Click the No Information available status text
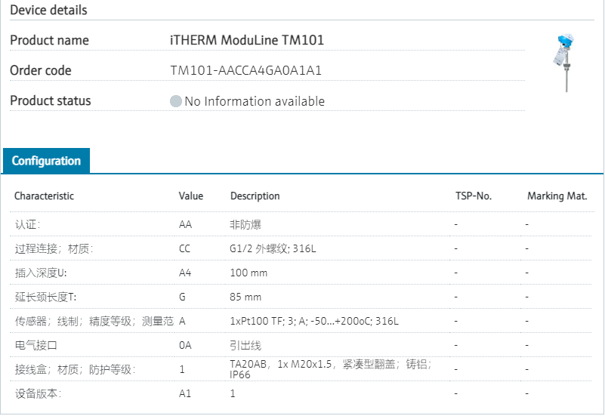605x416 pixels. tap(255, 101)
